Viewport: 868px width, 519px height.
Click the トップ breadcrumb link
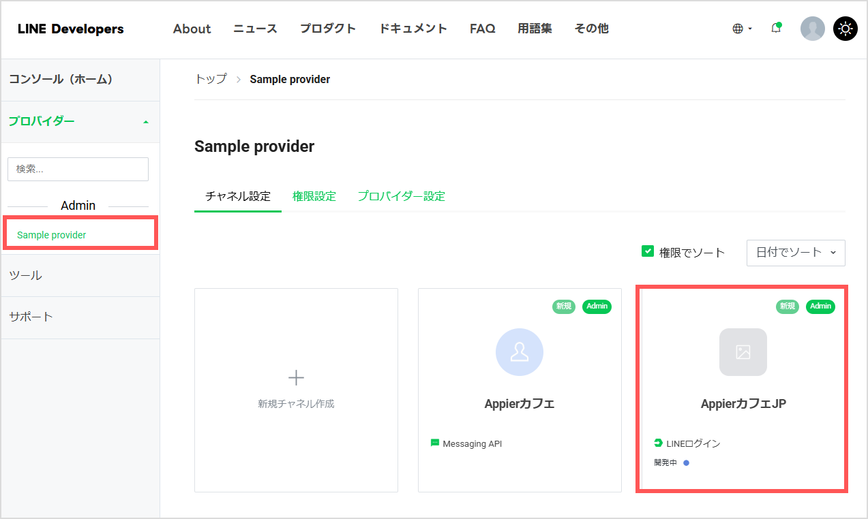click(211, 79)
